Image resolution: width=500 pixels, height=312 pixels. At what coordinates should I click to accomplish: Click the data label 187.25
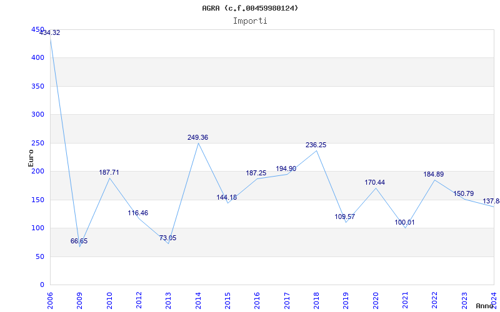click(256, 173)
